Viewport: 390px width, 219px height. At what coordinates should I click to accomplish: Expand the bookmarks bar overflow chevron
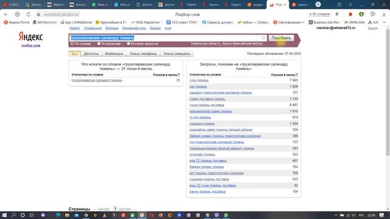coord(384,23)
